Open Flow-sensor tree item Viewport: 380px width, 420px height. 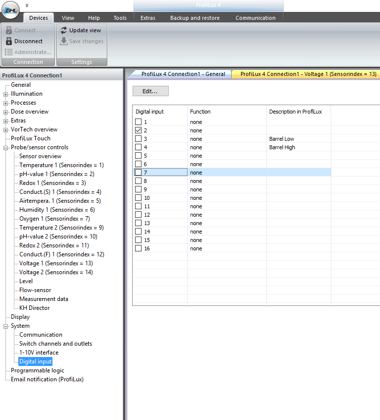35,290
